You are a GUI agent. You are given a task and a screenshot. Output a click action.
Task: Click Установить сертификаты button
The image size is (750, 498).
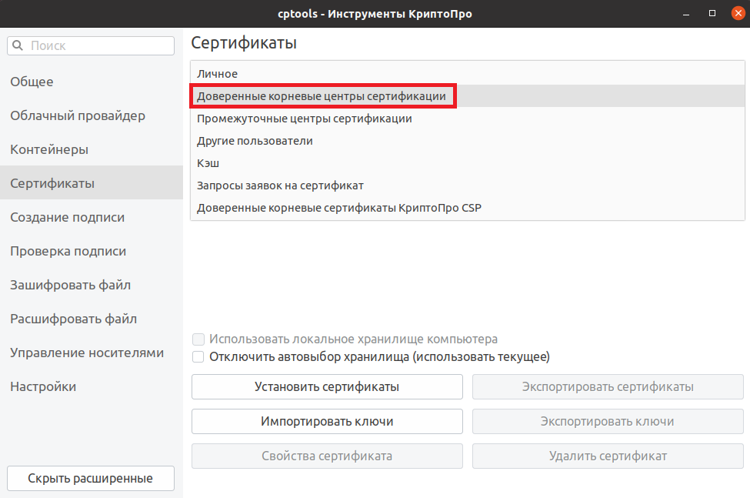tap(327, 386)
